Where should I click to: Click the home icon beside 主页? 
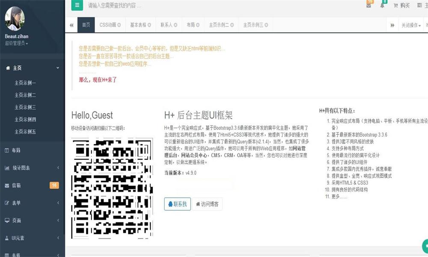pos(8,68)
